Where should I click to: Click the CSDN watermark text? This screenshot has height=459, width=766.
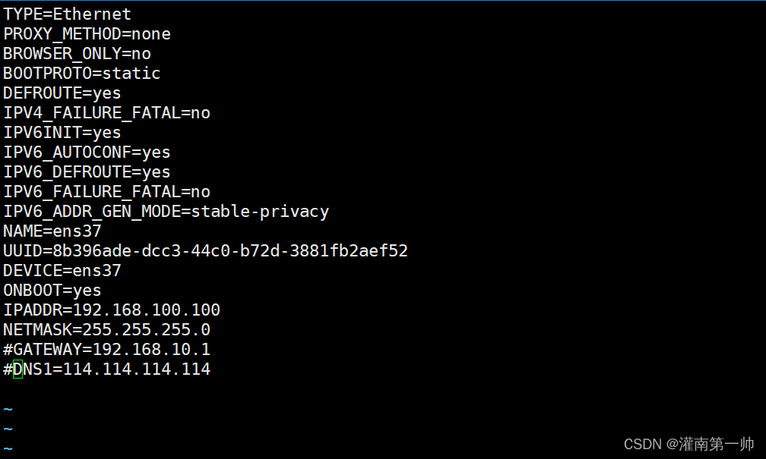(x=688, y=445)
